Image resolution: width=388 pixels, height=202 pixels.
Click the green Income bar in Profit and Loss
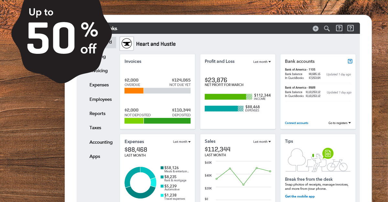[228, 97]
